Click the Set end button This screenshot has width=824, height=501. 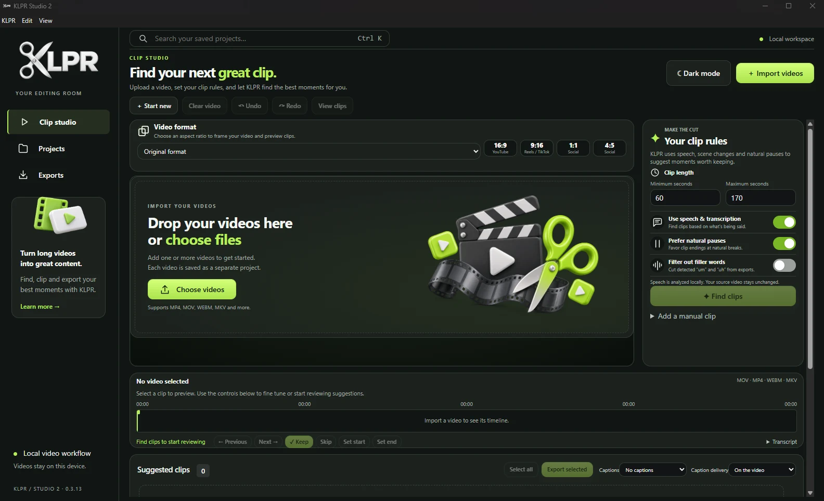(387, 442)
